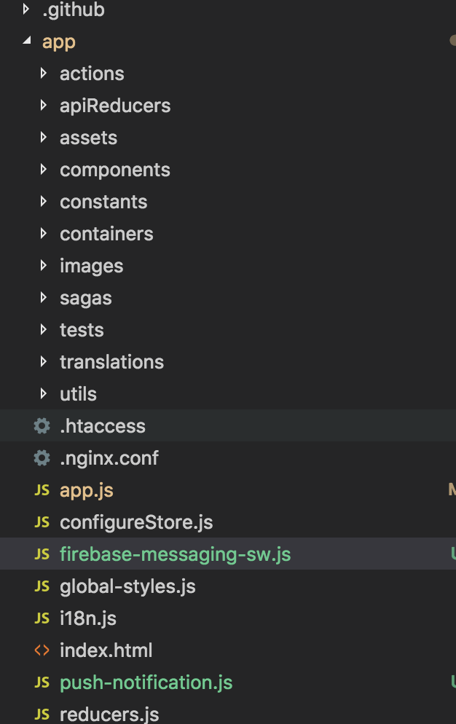The width and height of the screenshot is (456, 724).
Task: Expand the translations folder arrow
Action: (44, 362)
